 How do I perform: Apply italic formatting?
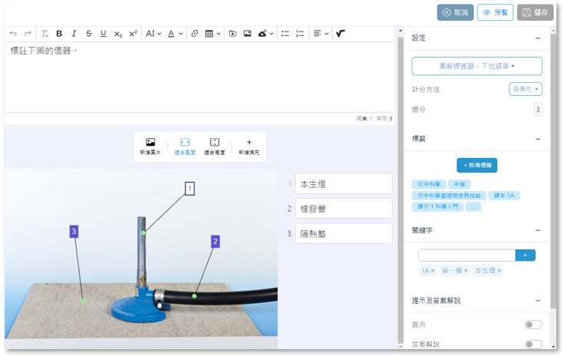coord(74,34)
